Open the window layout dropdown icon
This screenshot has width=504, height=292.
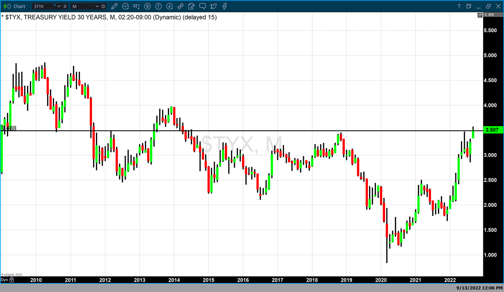click(x=469, y=6)
